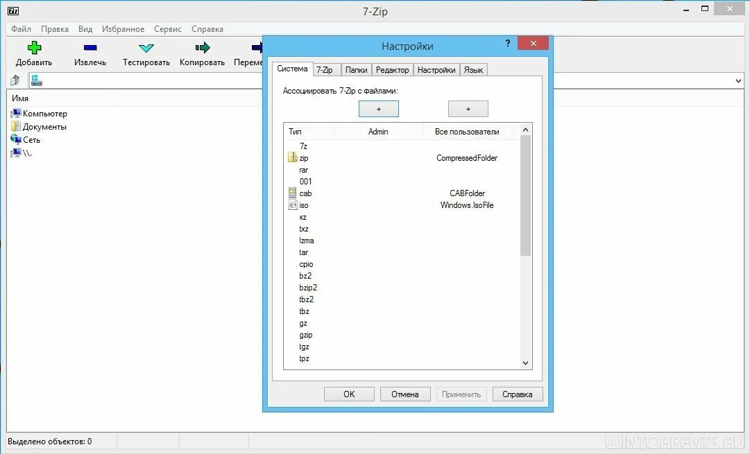Screen dimensions: 750x454
Task: Switch to the Настройки tab
Action: pos(436,70)
